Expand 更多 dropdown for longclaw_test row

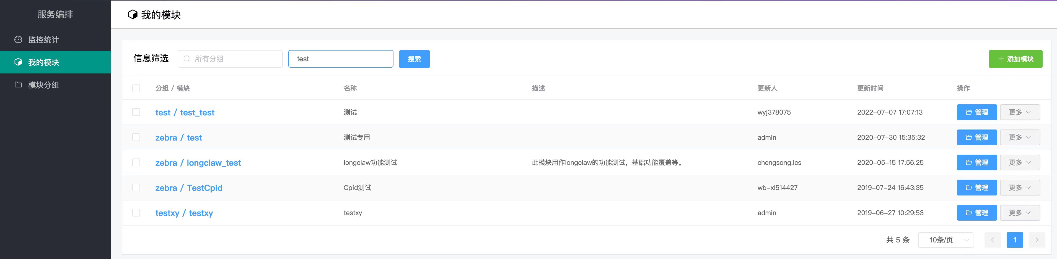[1020, 162]
